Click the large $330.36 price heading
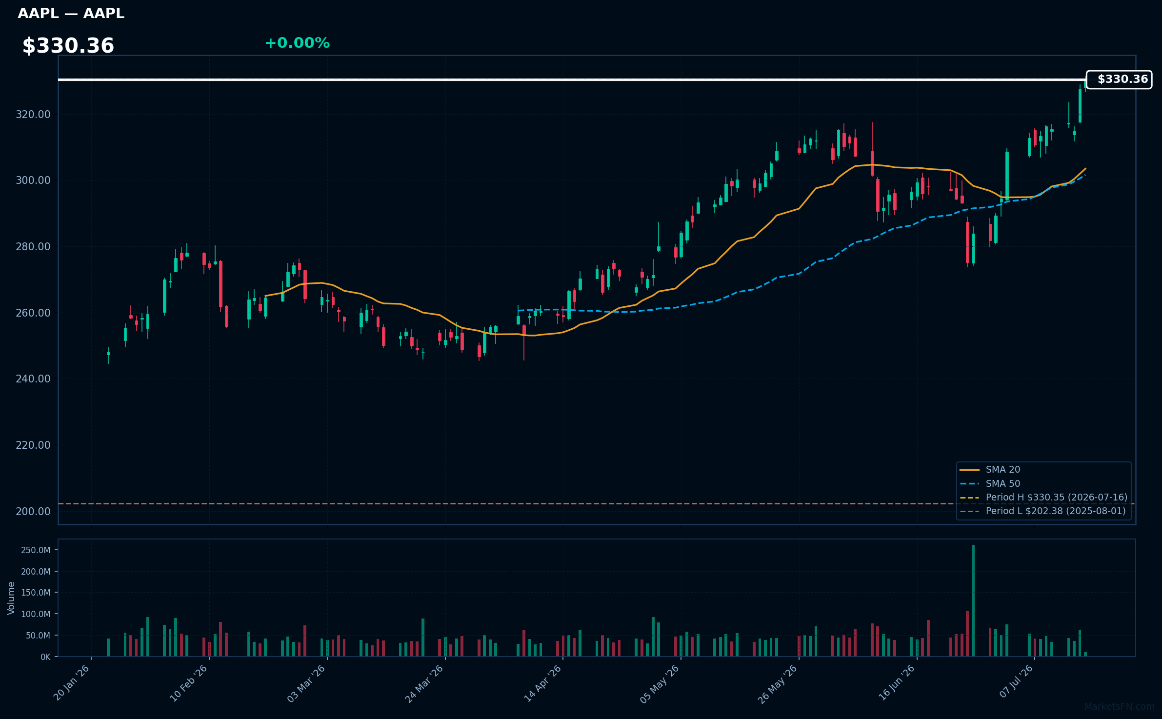Screen dimensions: 1162x719 point(68,46)
